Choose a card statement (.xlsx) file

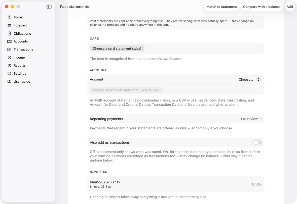117,48
